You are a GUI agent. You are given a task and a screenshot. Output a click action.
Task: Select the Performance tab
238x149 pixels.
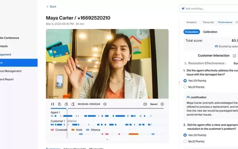[225, 22]
